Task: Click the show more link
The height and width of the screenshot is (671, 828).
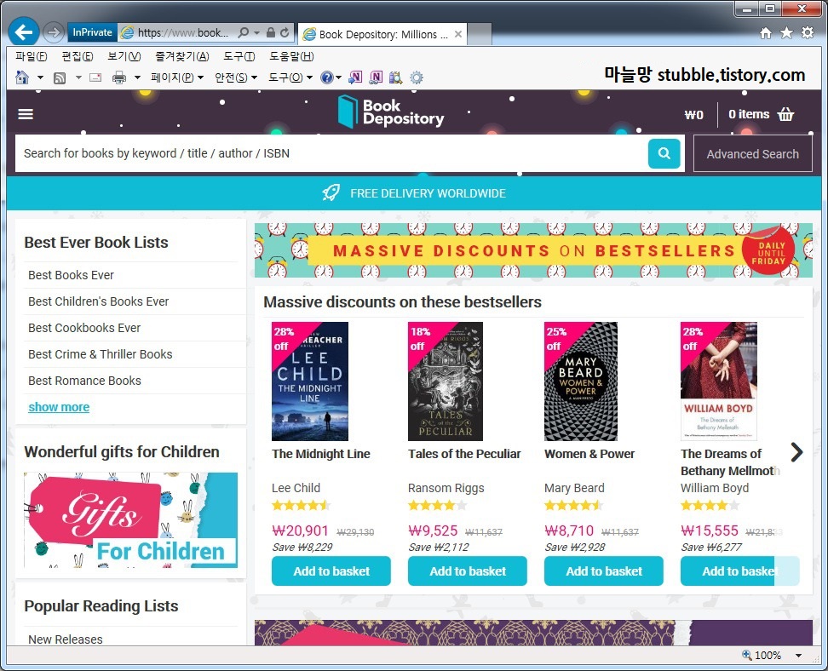Action: pyautogui.click(x=59, y=407)
